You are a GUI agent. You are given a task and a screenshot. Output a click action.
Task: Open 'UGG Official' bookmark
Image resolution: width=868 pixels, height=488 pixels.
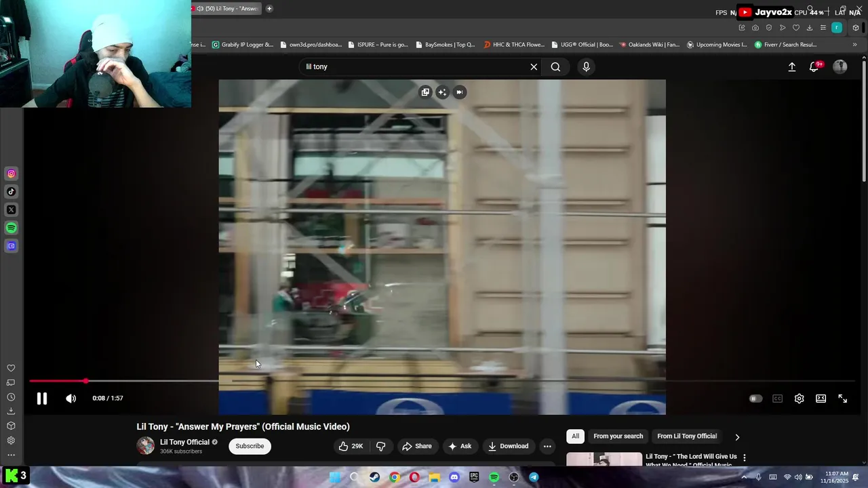pyautogui.click(x=581, y=45)
